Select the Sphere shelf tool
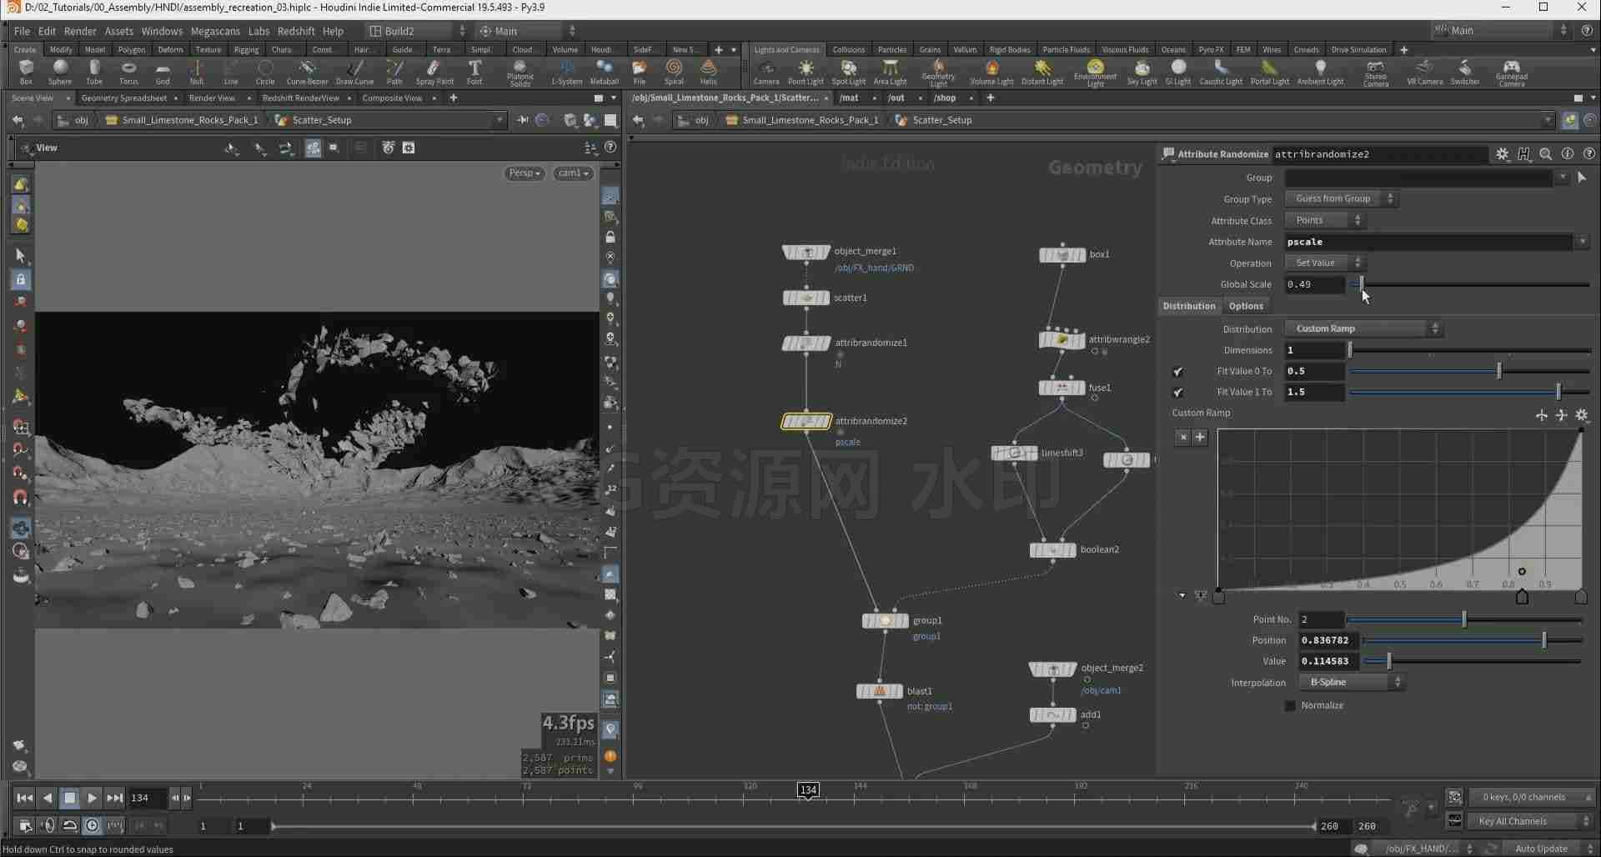 pos(60,72)
